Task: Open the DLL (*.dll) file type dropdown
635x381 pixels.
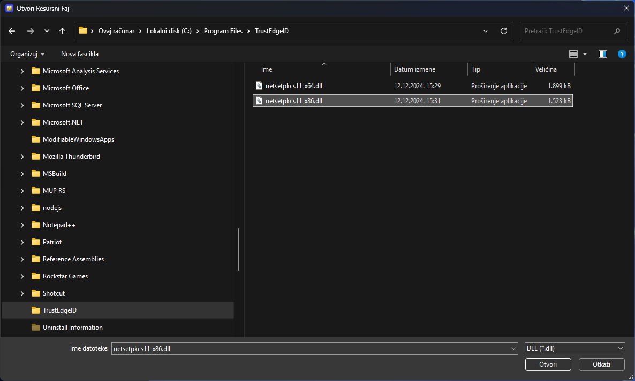Action: [574, 348]
